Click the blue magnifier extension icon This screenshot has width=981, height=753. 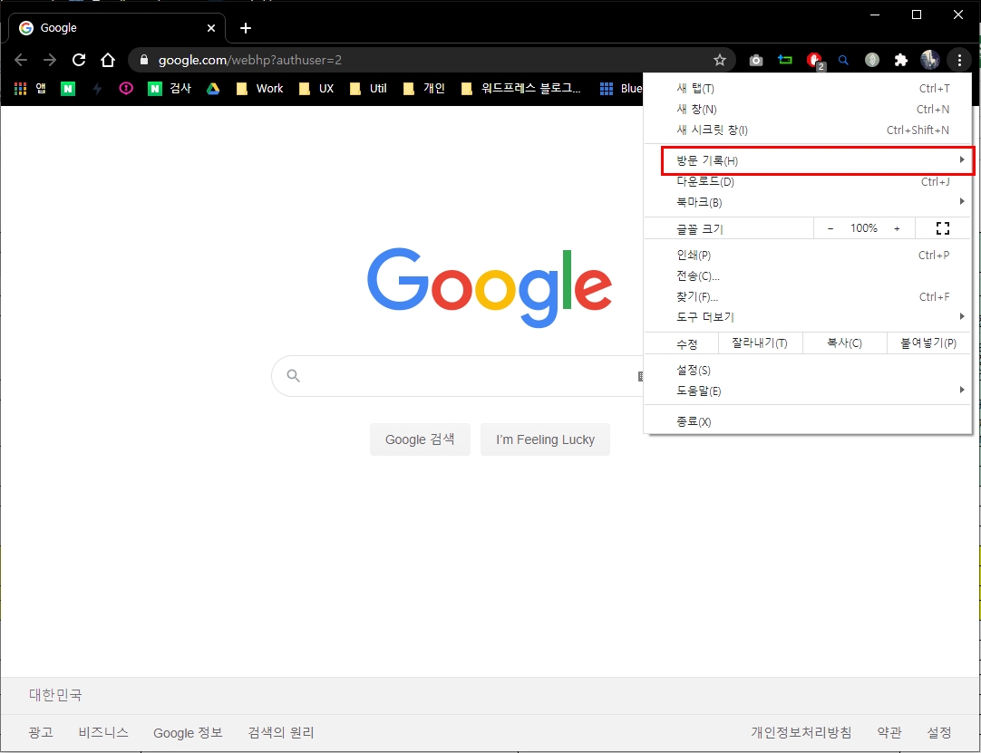point(843,60)
